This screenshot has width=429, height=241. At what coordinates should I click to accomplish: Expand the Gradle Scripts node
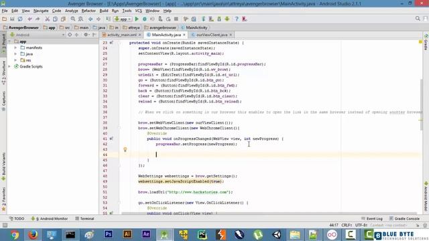pyautogui.click(x=10, y=66)
